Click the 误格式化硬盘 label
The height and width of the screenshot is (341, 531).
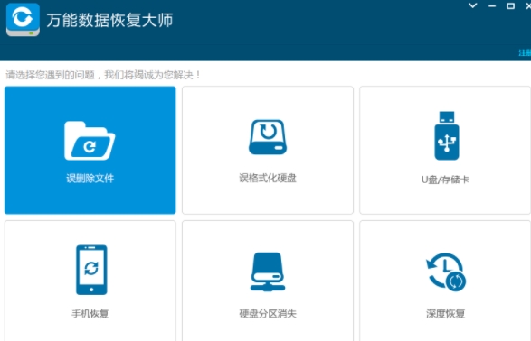point(268,178)
